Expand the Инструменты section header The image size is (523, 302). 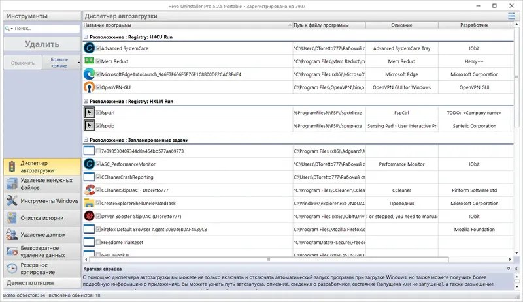click(x=42, y=16)
